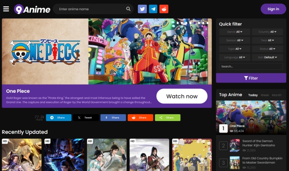Share on Facebook using the blue button
The image size is (289, 171).
tap(113, 118)
